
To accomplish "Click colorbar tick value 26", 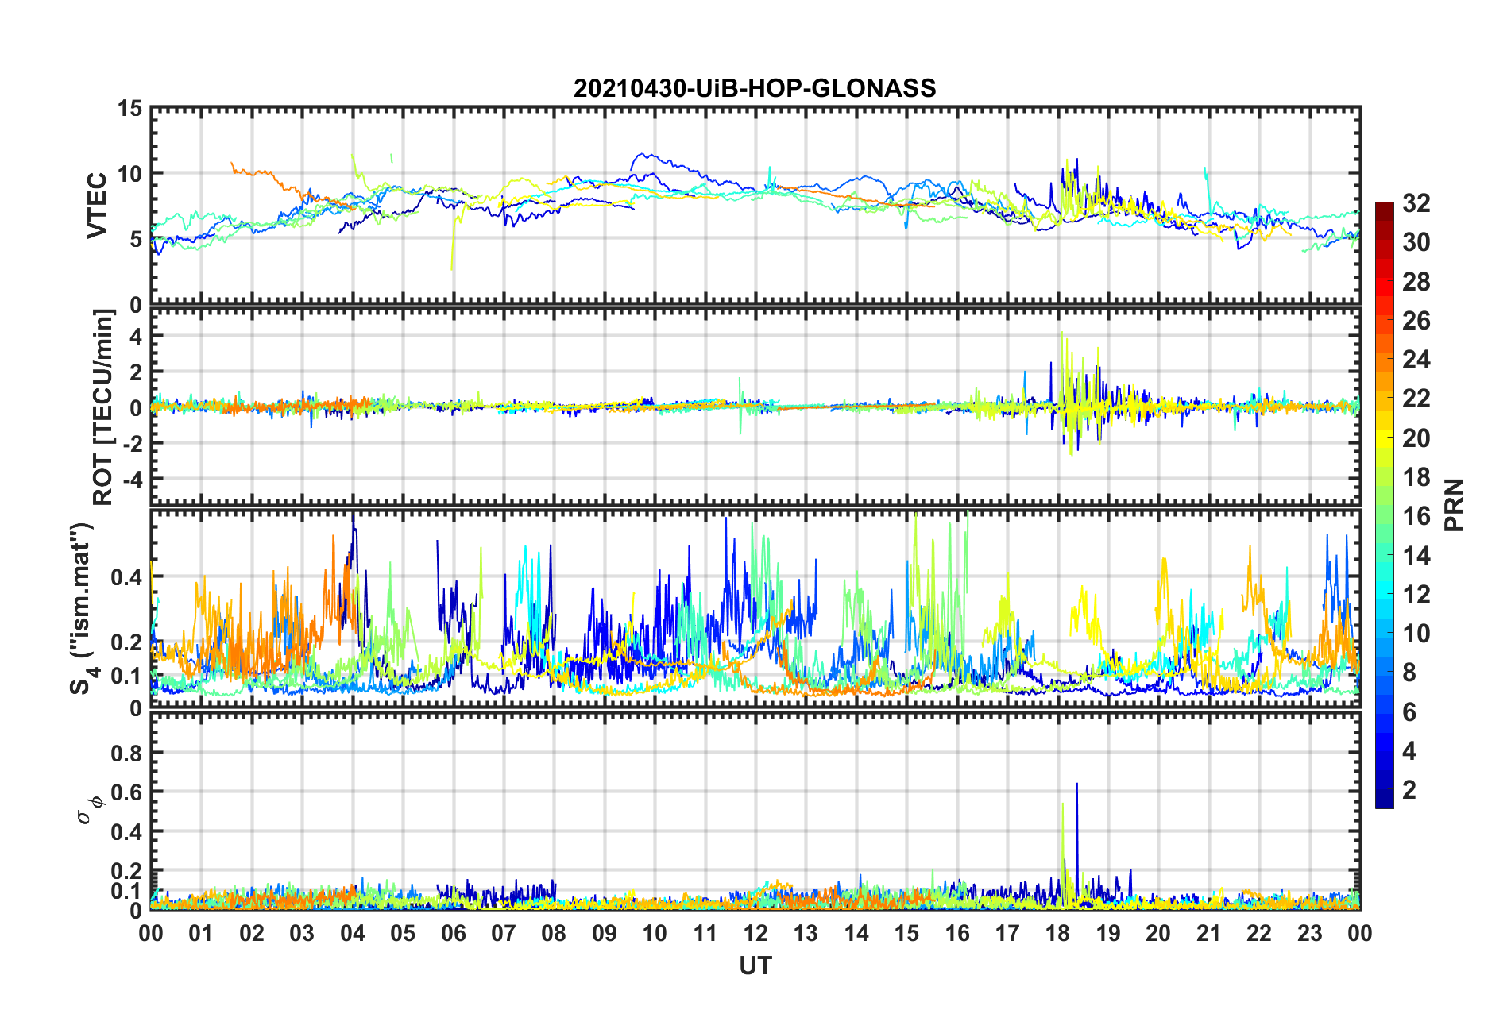I will pyautogui.click(x=1416, y=321).
